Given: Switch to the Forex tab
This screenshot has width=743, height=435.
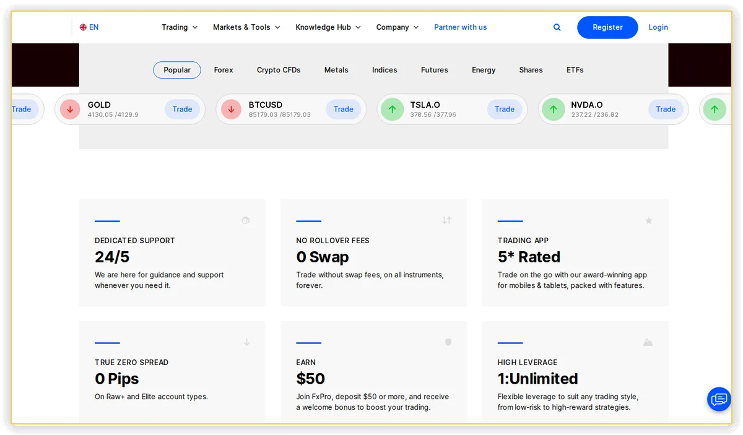Looking at the screenshot, I should 224,70.
